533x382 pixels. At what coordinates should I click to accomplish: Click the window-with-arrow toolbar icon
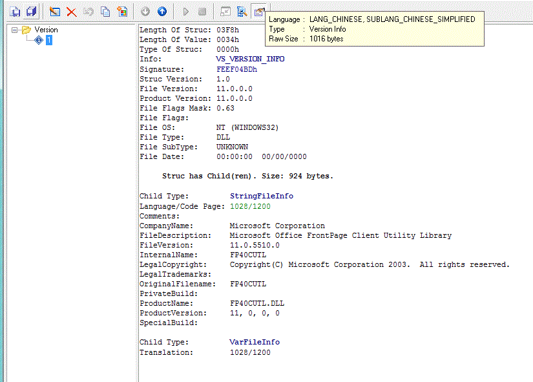pos(225,12)
